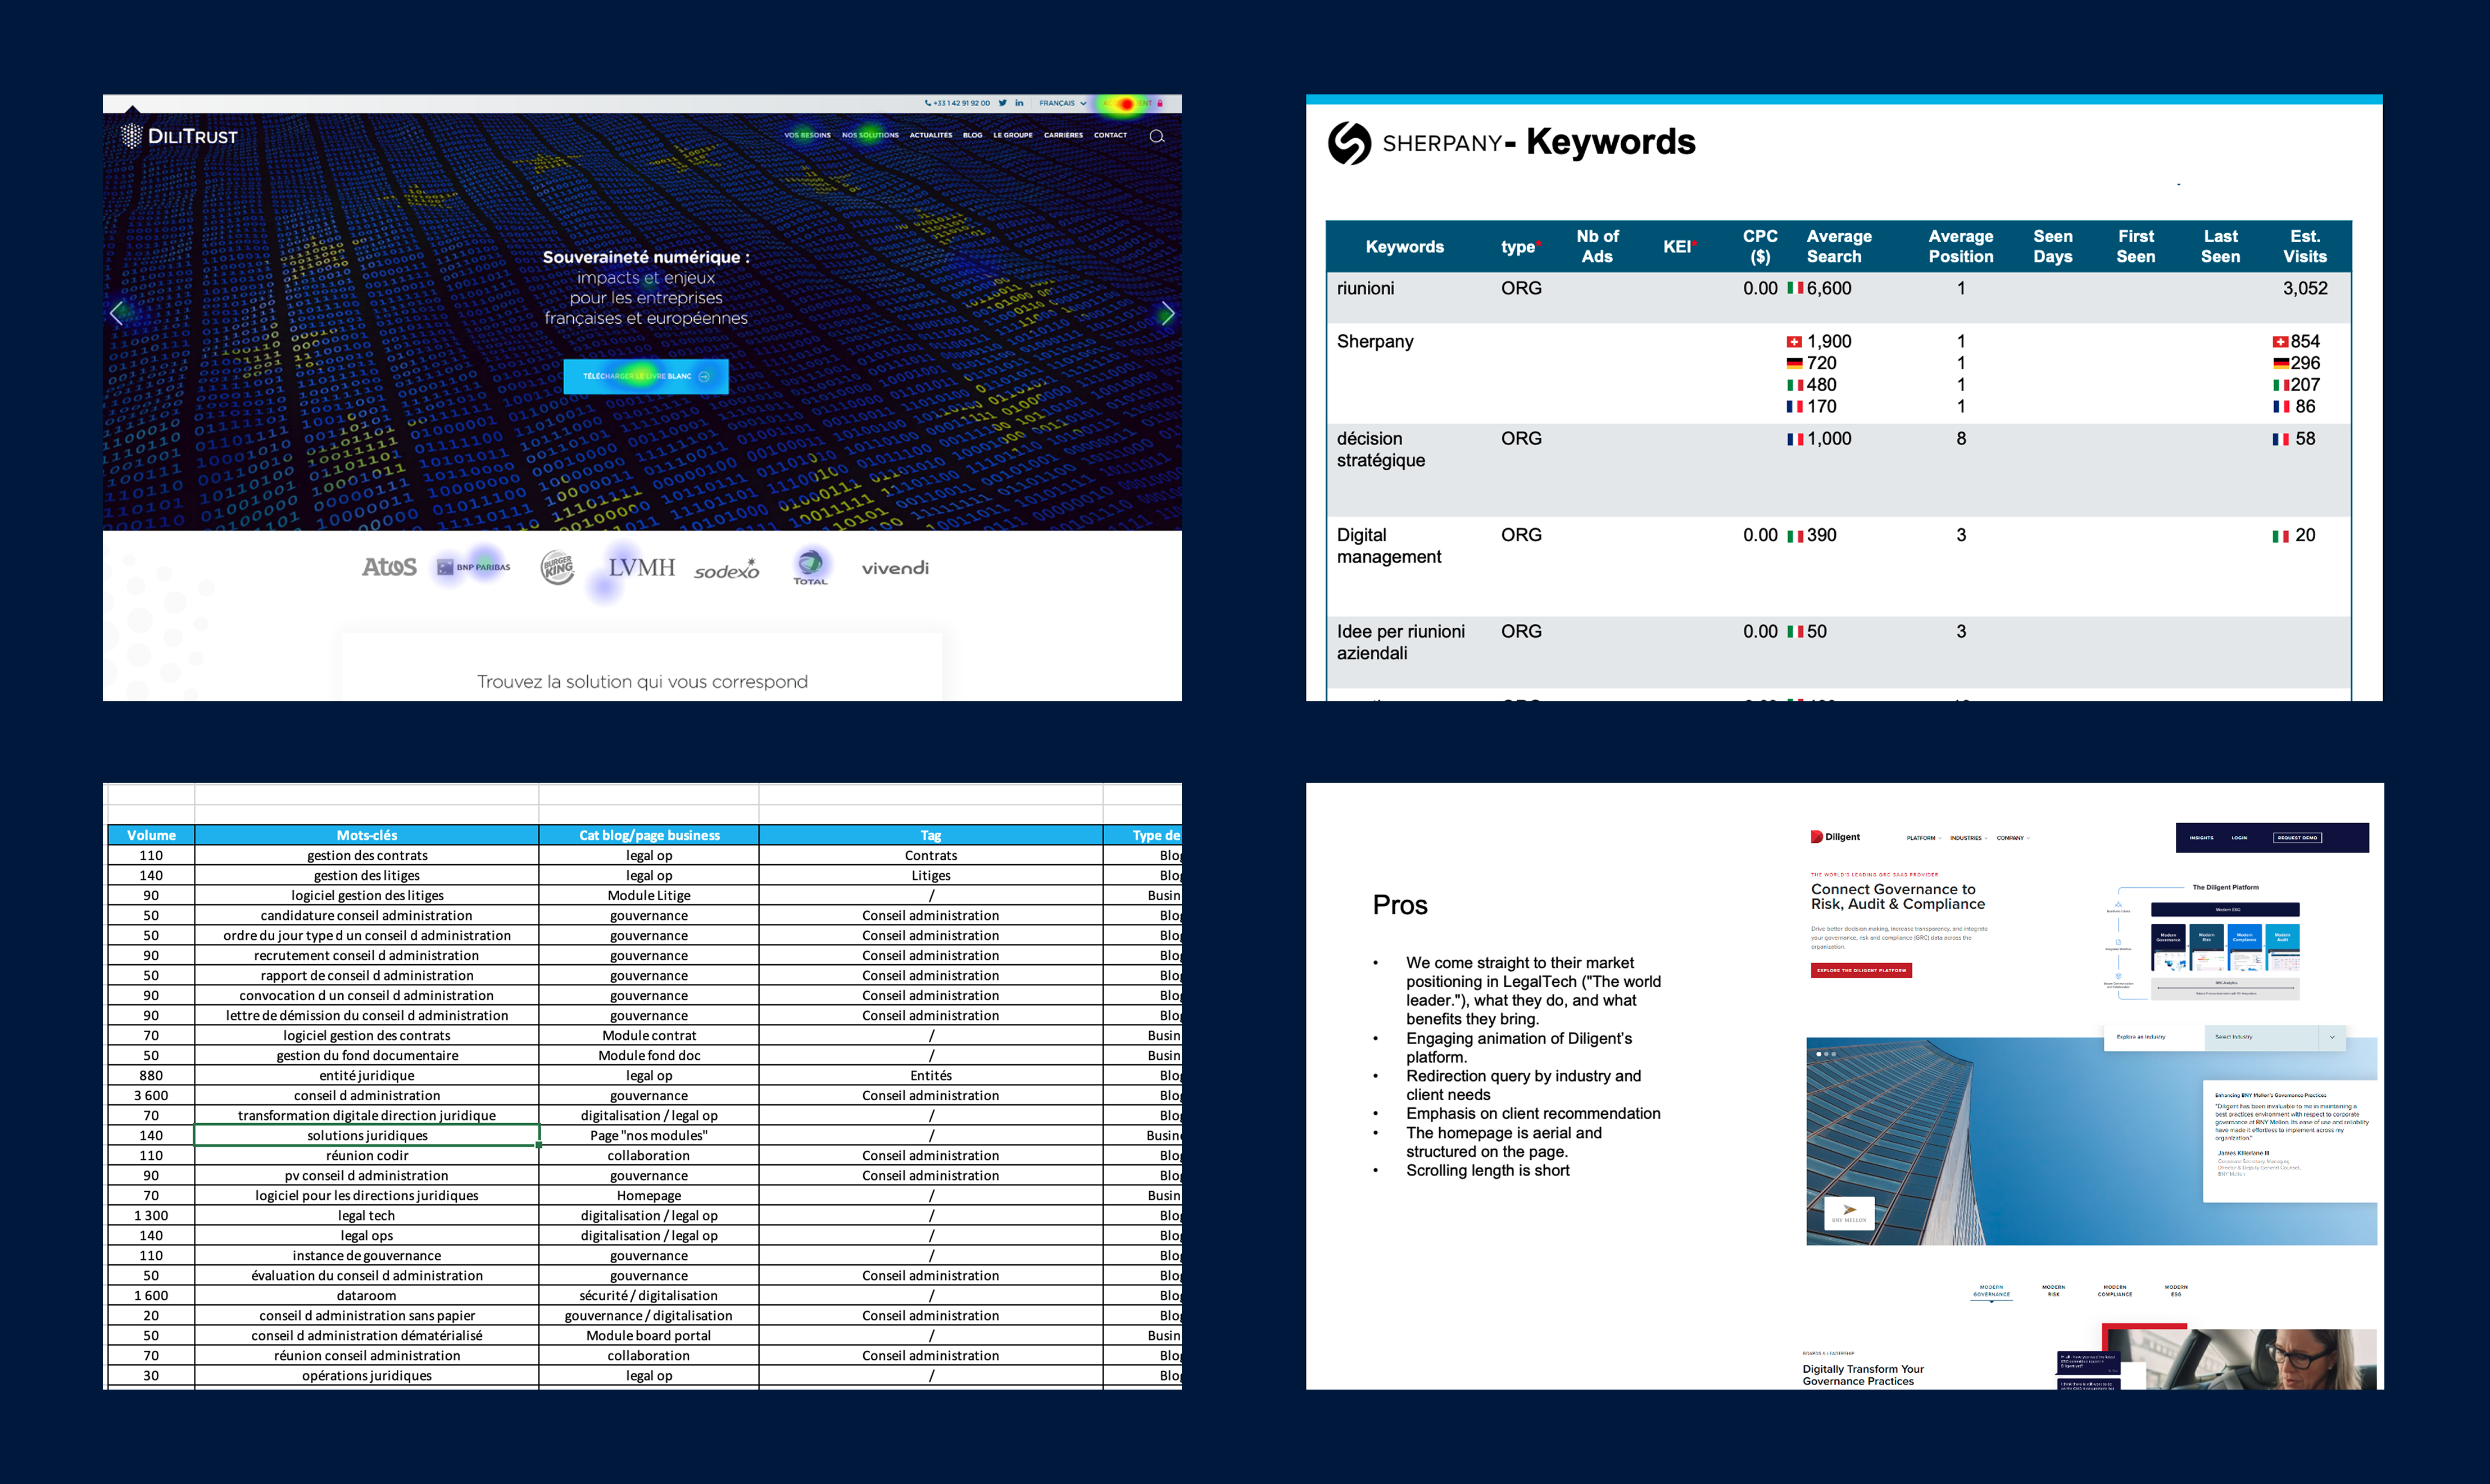Expand the COMPANY dropdown on Diligent site
The width and height of the screenshot is (2490, 1484).
(2013, 838)
